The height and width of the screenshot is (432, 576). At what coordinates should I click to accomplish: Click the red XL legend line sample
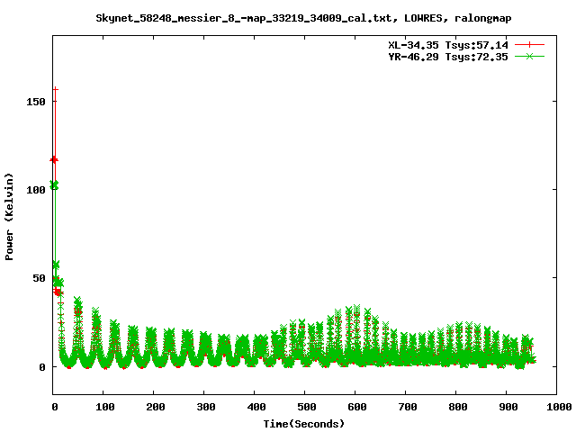coord(529,45)
